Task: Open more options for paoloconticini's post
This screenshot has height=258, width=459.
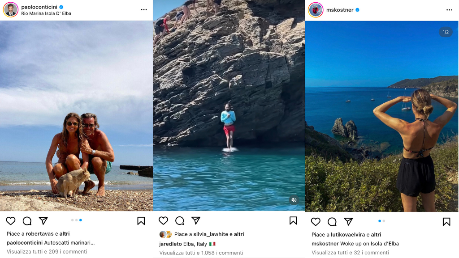Action: tap(144, 10)
